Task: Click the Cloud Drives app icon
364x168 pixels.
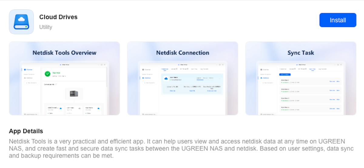Action: pos(21,22)
